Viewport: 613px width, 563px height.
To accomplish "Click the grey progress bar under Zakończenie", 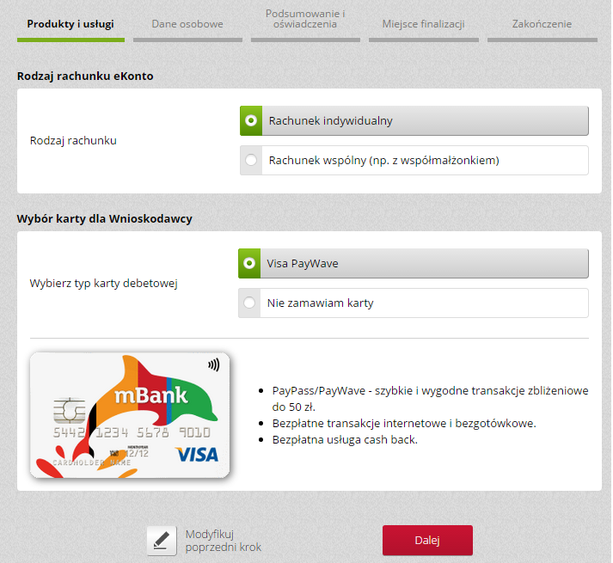I will (x=543, y=40).
